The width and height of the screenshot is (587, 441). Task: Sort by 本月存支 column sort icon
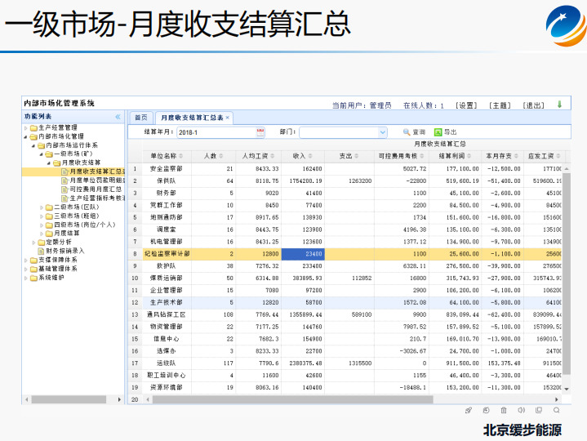point(516,156)
